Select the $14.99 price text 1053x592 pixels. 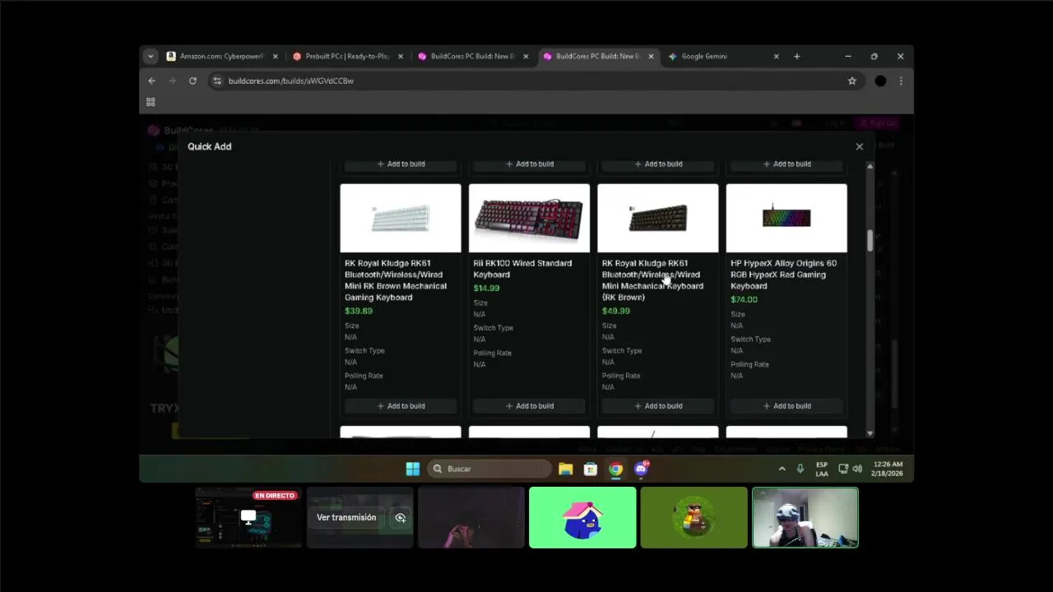coord(486,288)
